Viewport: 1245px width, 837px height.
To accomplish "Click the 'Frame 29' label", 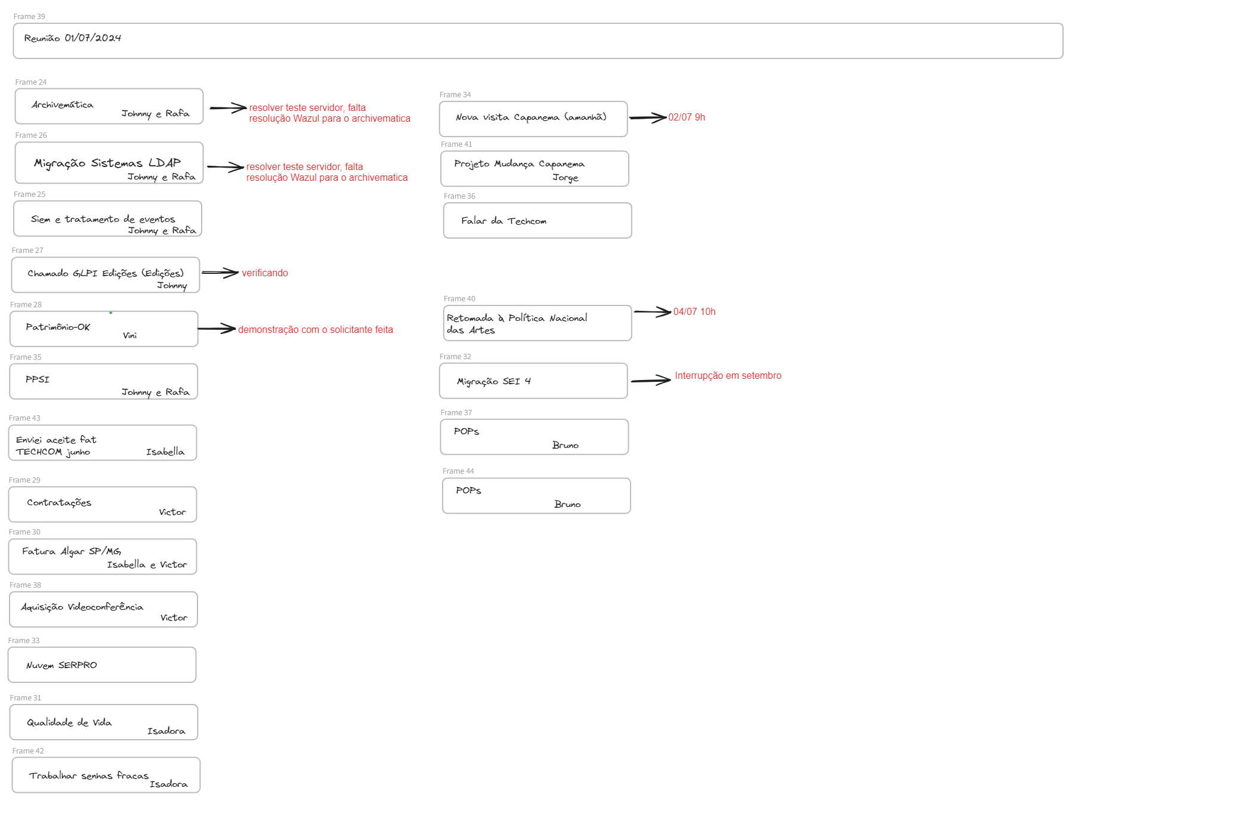I will 24,480.
